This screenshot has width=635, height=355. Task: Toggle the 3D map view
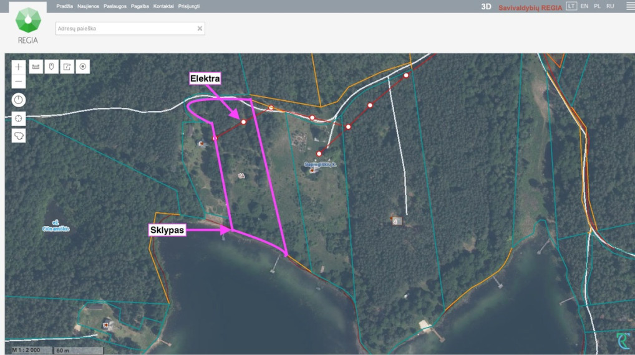486,7
